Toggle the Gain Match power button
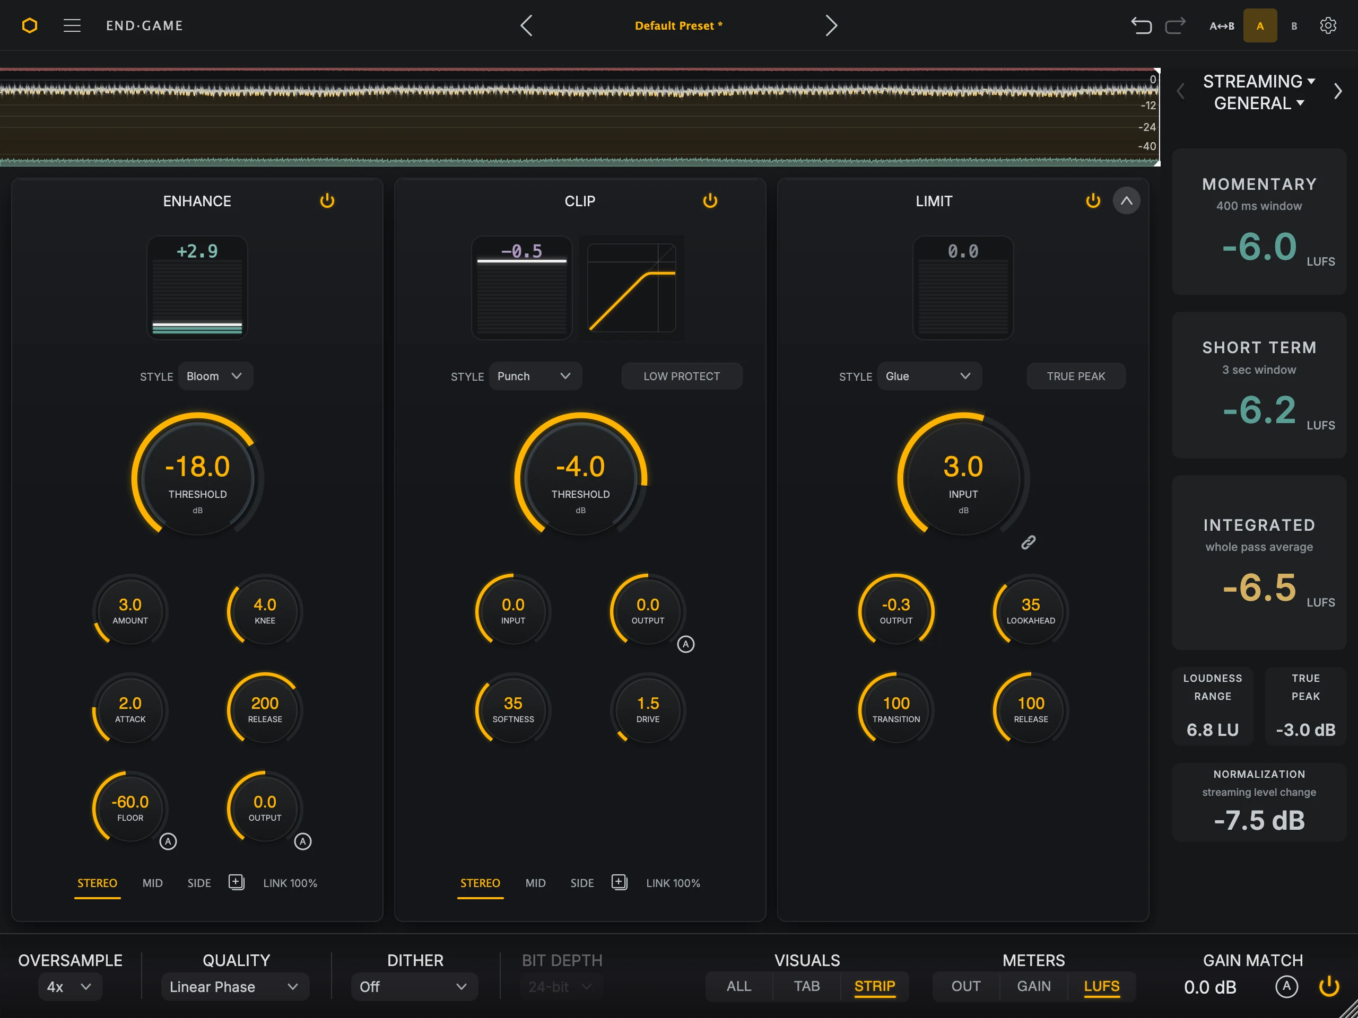1358x1018 pixels. click(x=1329, y=987)
